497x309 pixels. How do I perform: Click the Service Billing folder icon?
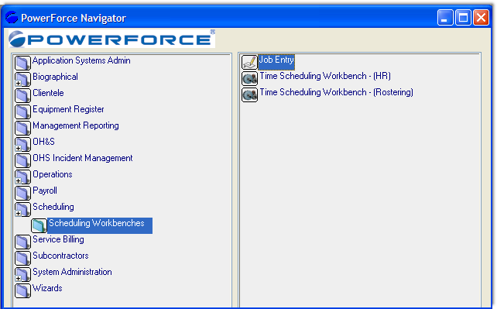pos(22,242)
